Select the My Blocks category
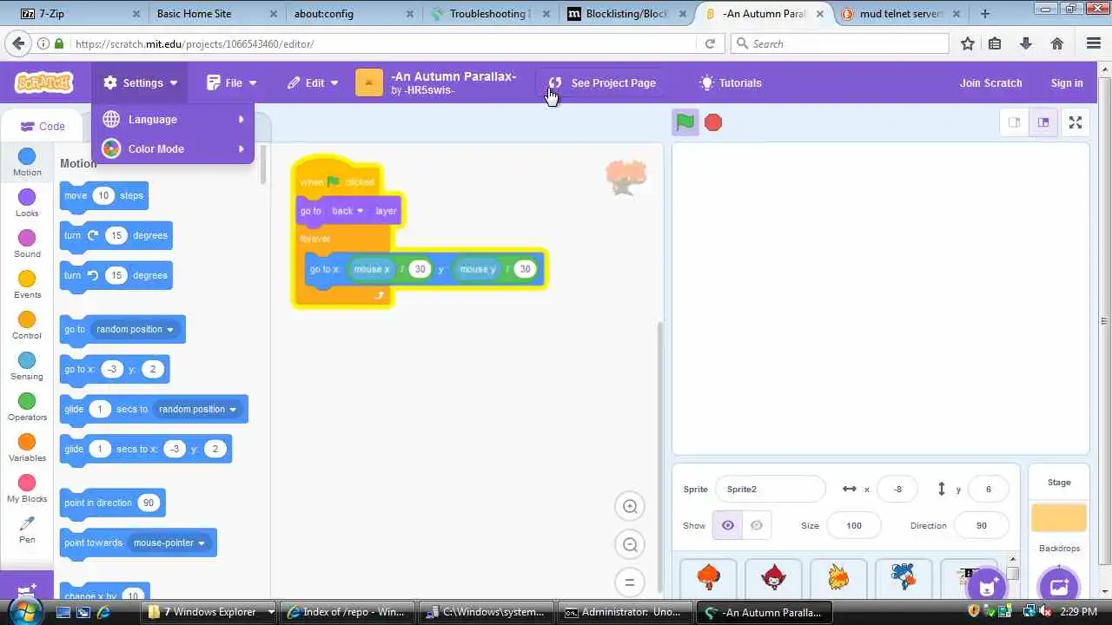The width and height of the screenshot is (1112, 625). [x=27, y=489]
